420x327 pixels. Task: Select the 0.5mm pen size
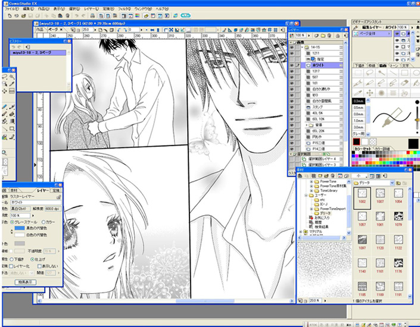(359, 108)
